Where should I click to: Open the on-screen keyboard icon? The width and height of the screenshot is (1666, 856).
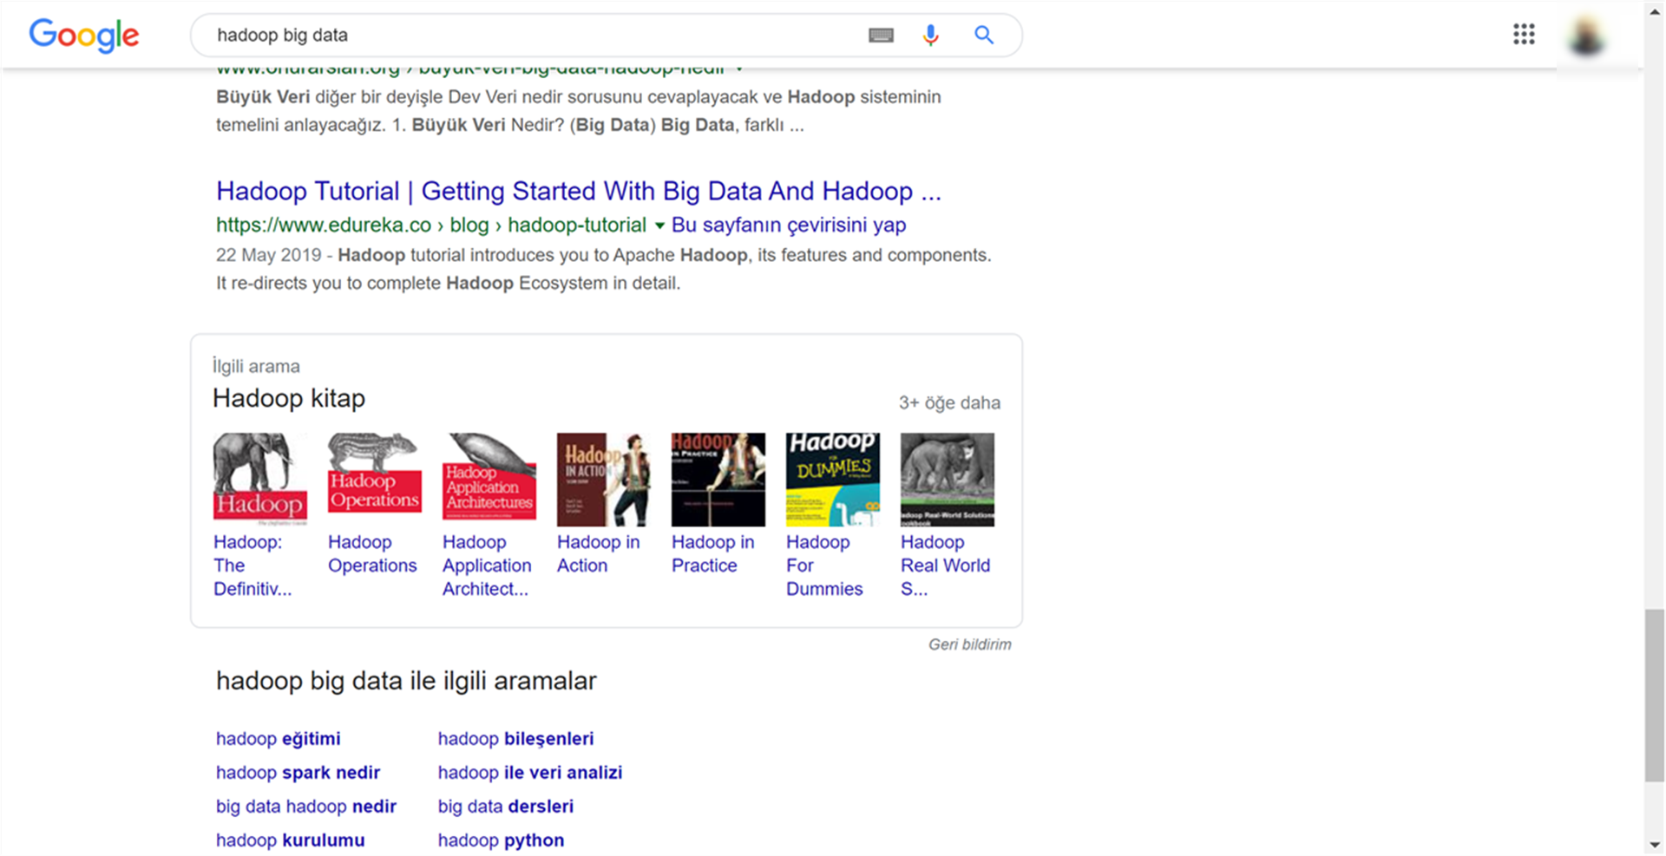pyautogui.click(x=881, y=36)
